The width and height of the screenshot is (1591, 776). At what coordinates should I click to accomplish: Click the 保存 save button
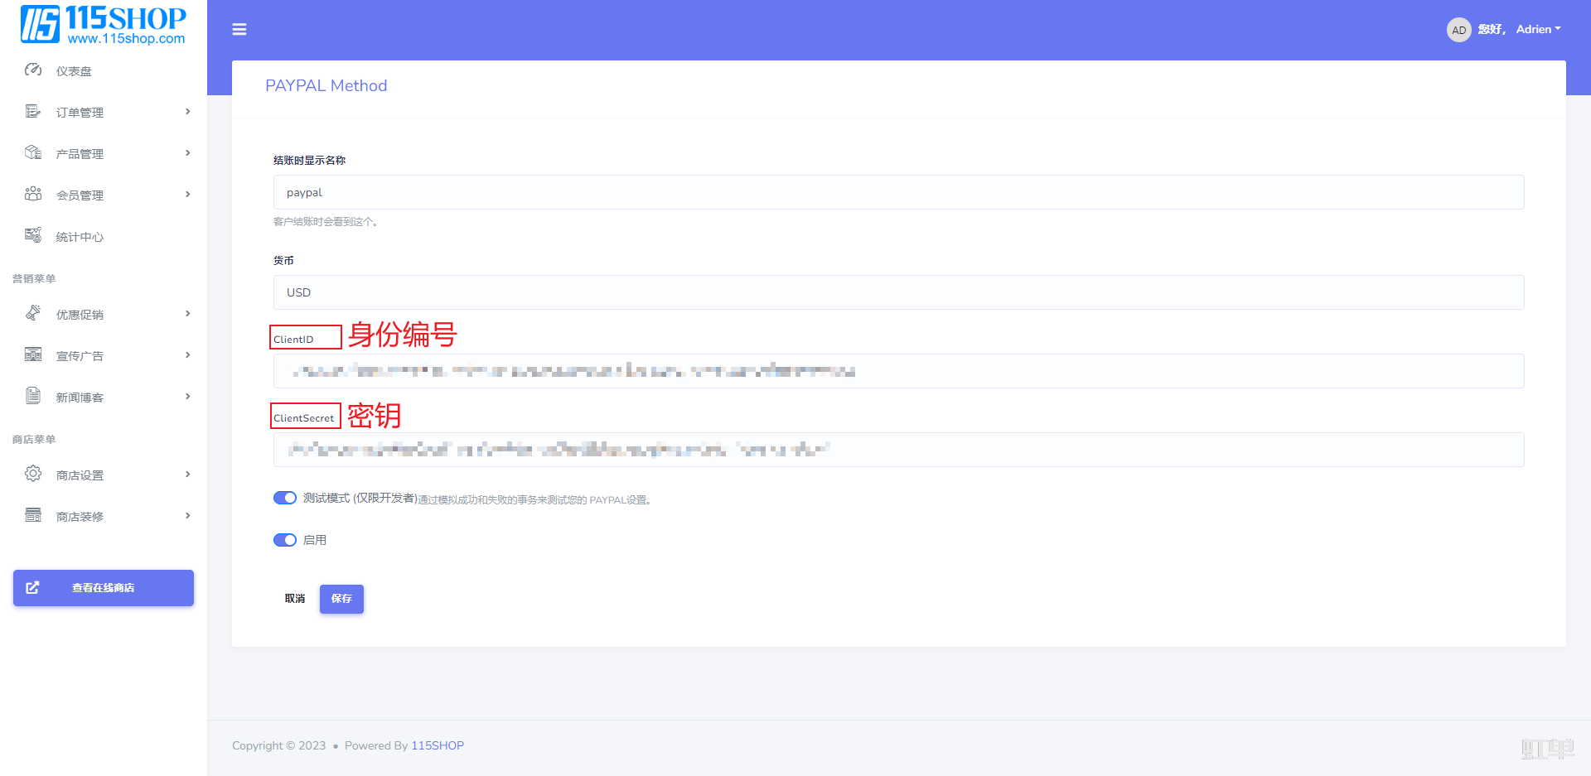tap(341, 599)
